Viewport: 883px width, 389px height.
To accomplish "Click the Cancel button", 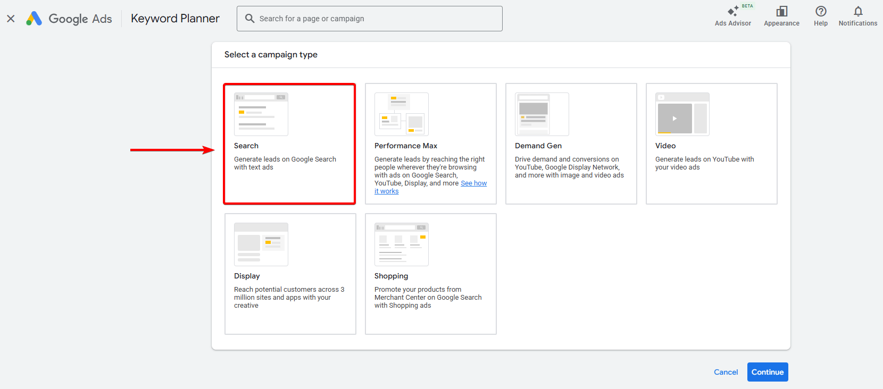I will click(x=726, y=372).
